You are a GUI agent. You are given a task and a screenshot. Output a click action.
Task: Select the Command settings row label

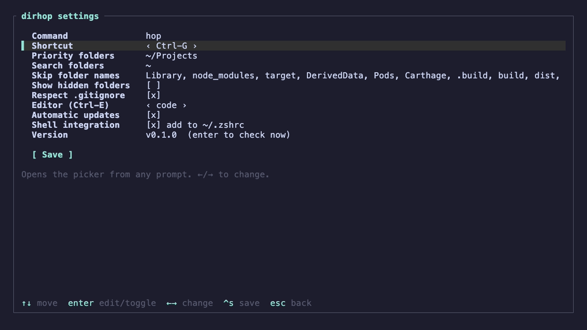click(50, 36)
